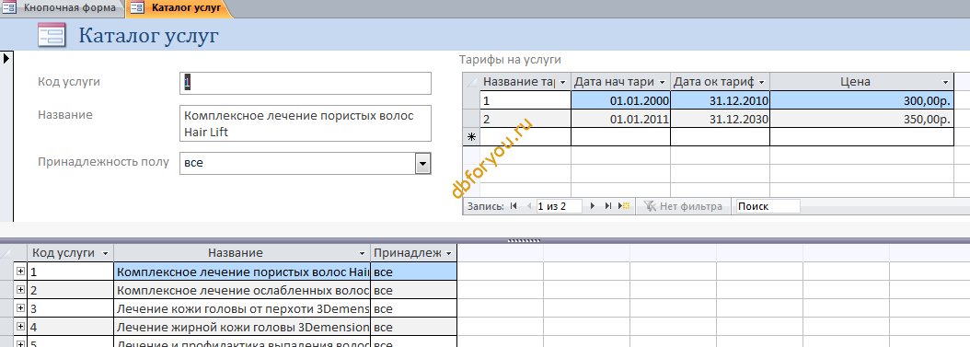
Task: Go to next tariff record button
Action: point(593,206)
